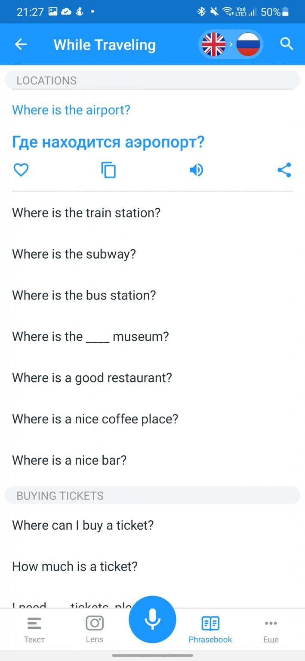Tap the blue microphone button
Viewport: 305px width, 661px height.
tap(152, 620)
